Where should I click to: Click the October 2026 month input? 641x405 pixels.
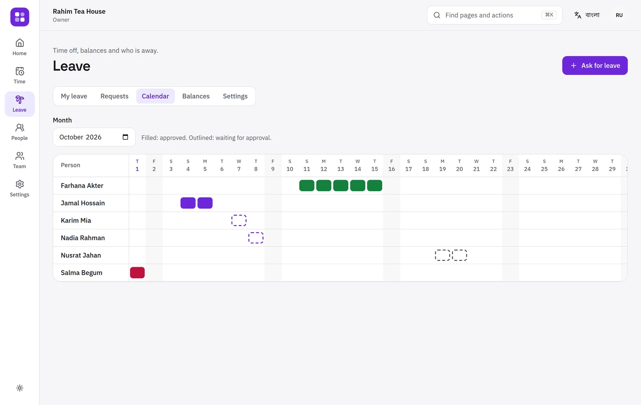tap(94, 137)
